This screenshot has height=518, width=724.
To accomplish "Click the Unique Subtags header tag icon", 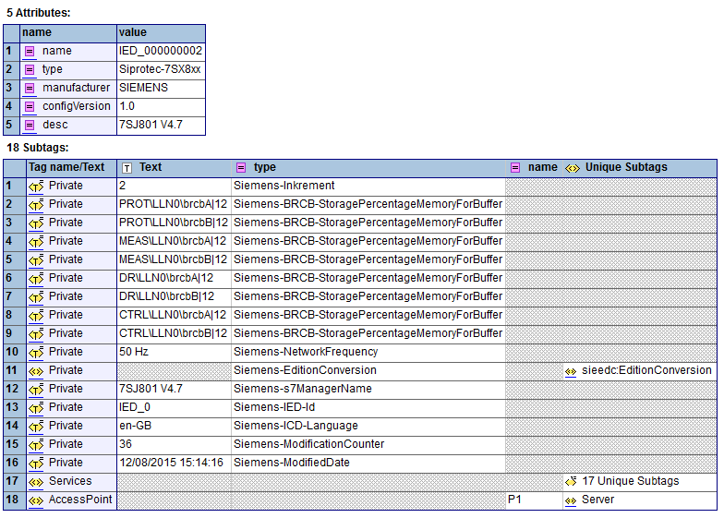I will (573, 168).
